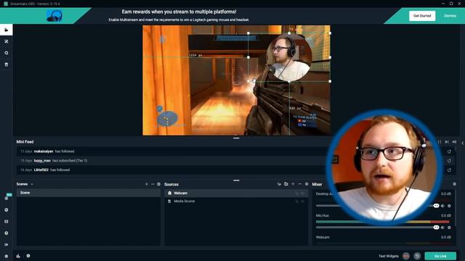Screen dimensions: 465x261
Task: Skip the current alert in Mini Feed
Action: pos(447,142)
